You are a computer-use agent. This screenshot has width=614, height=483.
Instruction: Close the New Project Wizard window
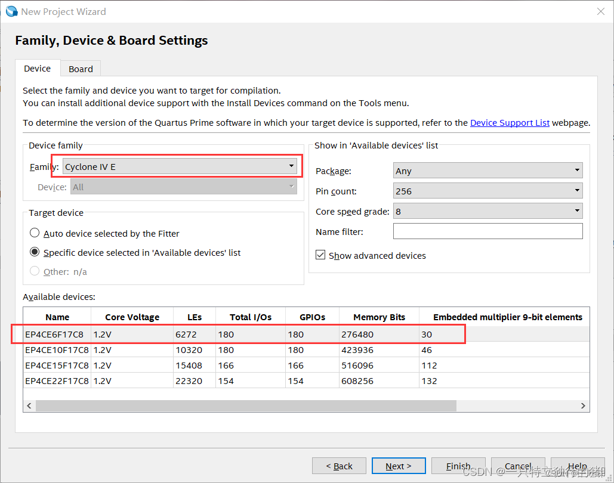[x=601, y=12]
